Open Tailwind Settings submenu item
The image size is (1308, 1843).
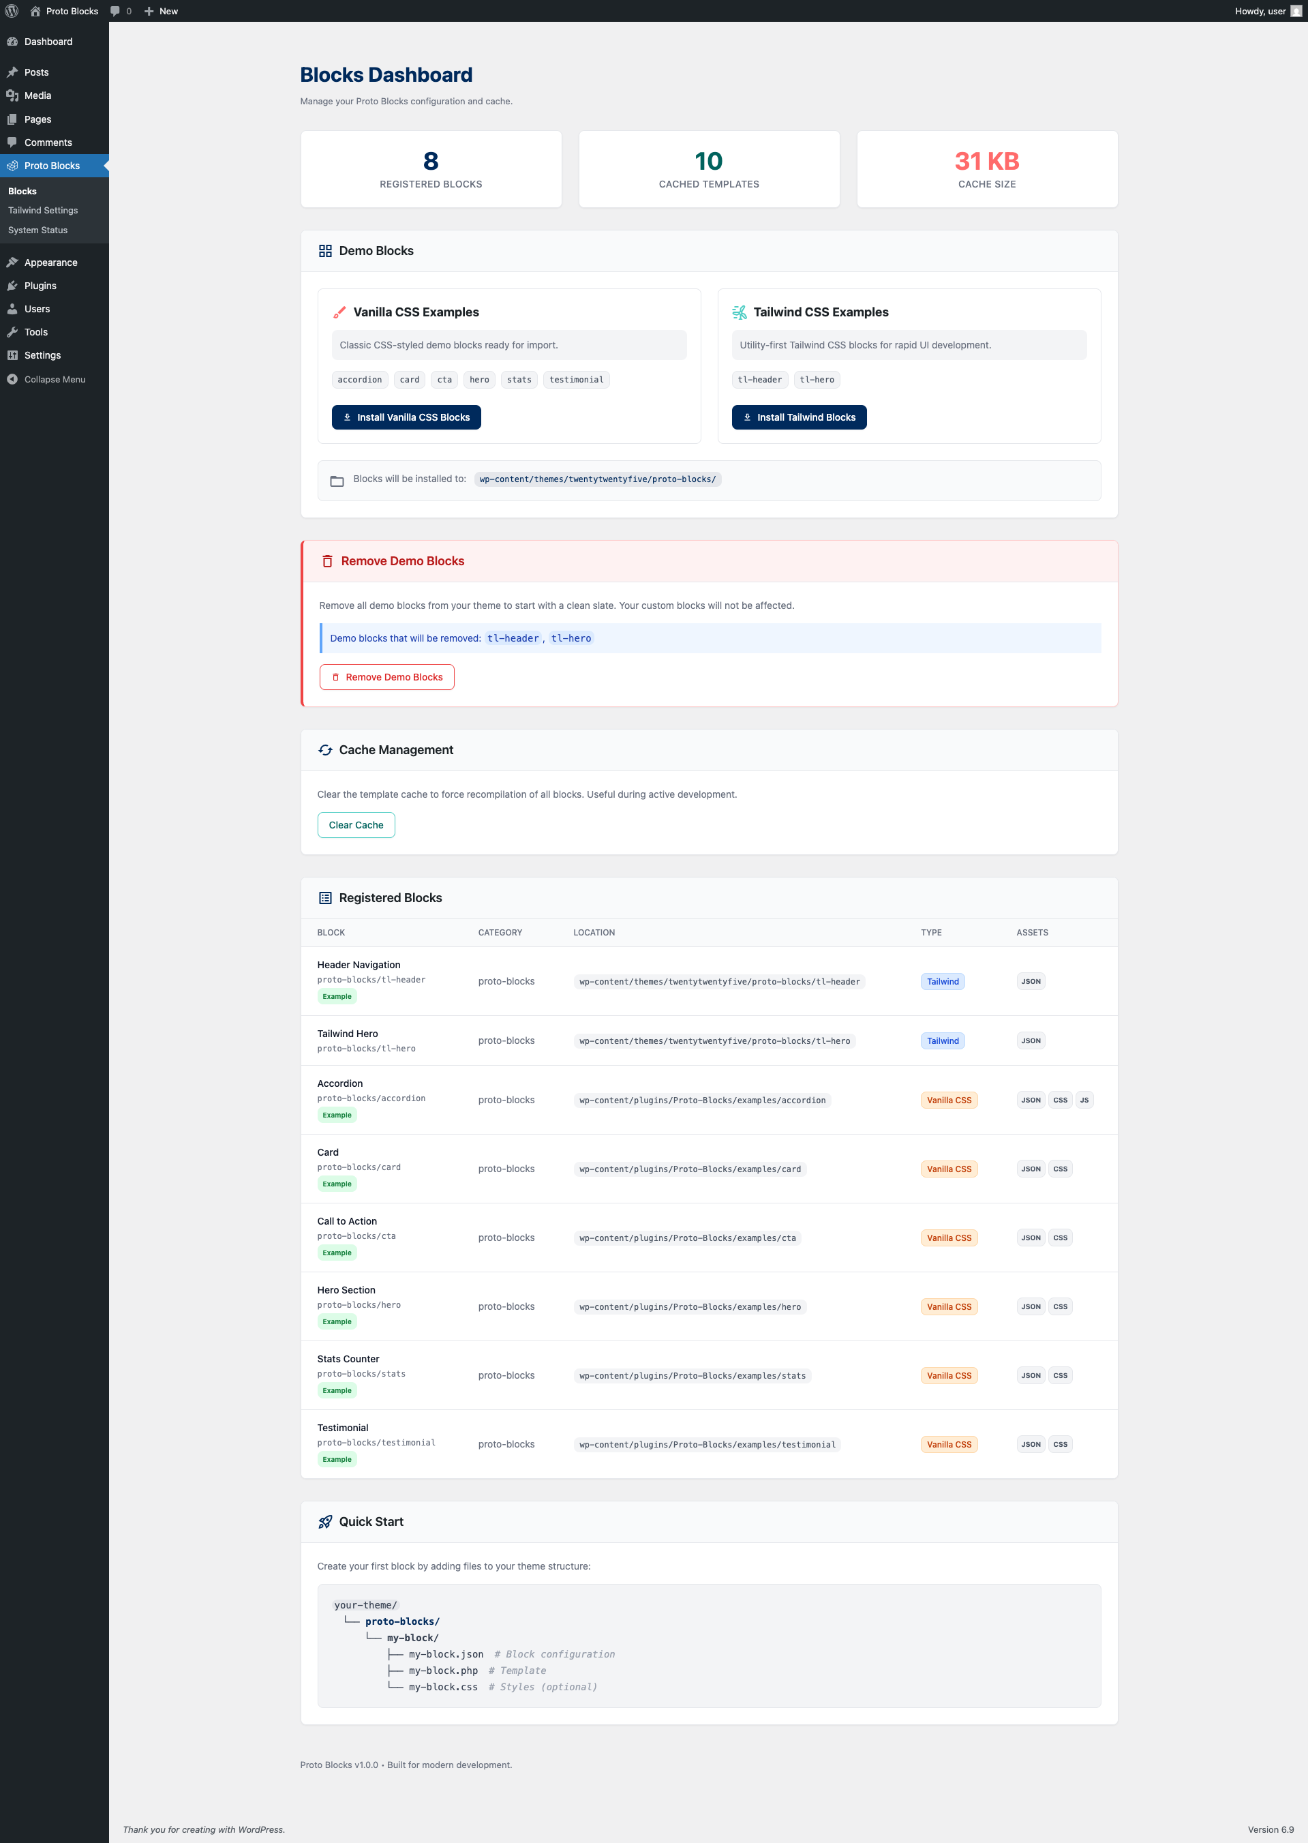[43, 210]
